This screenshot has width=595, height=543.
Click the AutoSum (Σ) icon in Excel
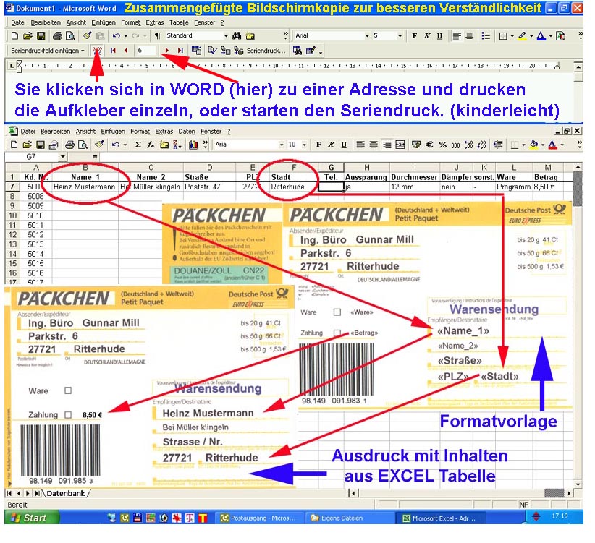[x=138, y=145]
